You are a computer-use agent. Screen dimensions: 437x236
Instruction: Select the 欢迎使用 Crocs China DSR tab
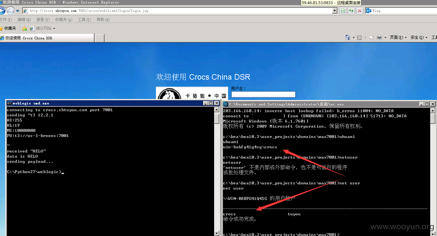point(47,38)
